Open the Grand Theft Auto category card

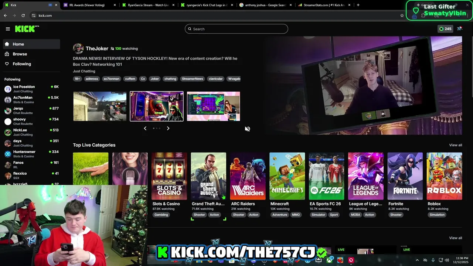click(208, 176)
